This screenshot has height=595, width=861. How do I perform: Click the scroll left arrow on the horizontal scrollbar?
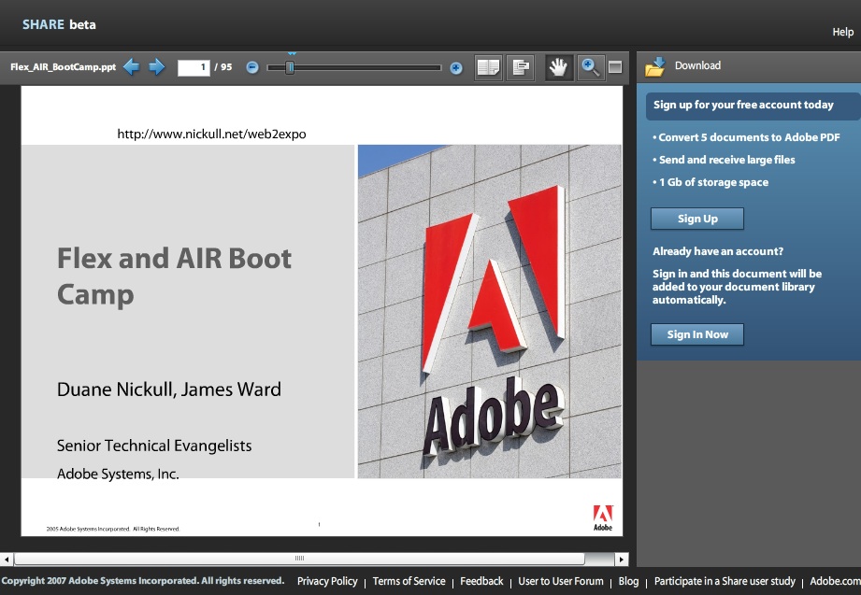(x=7, y=560)
